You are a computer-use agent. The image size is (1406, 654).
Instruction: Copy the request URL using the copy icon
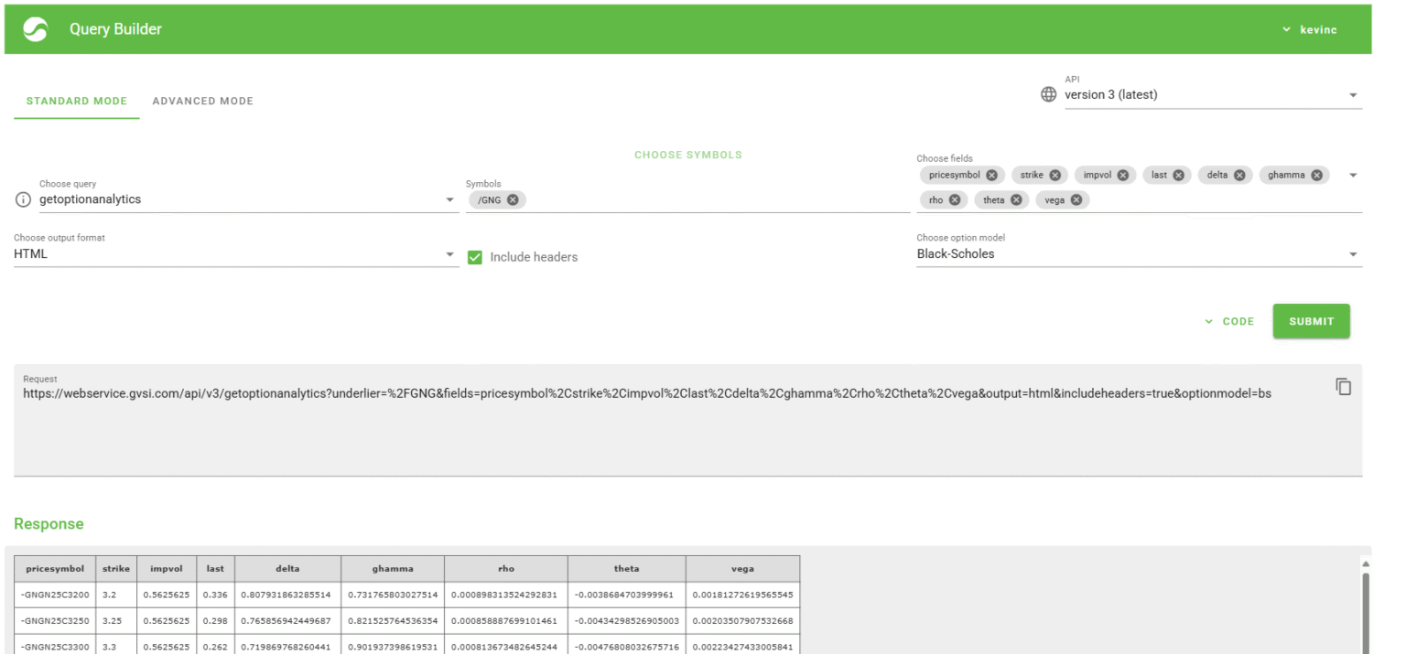point(1343,387)
